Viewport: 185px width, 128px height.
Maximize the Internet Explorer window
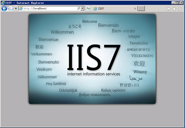point(177,3)
